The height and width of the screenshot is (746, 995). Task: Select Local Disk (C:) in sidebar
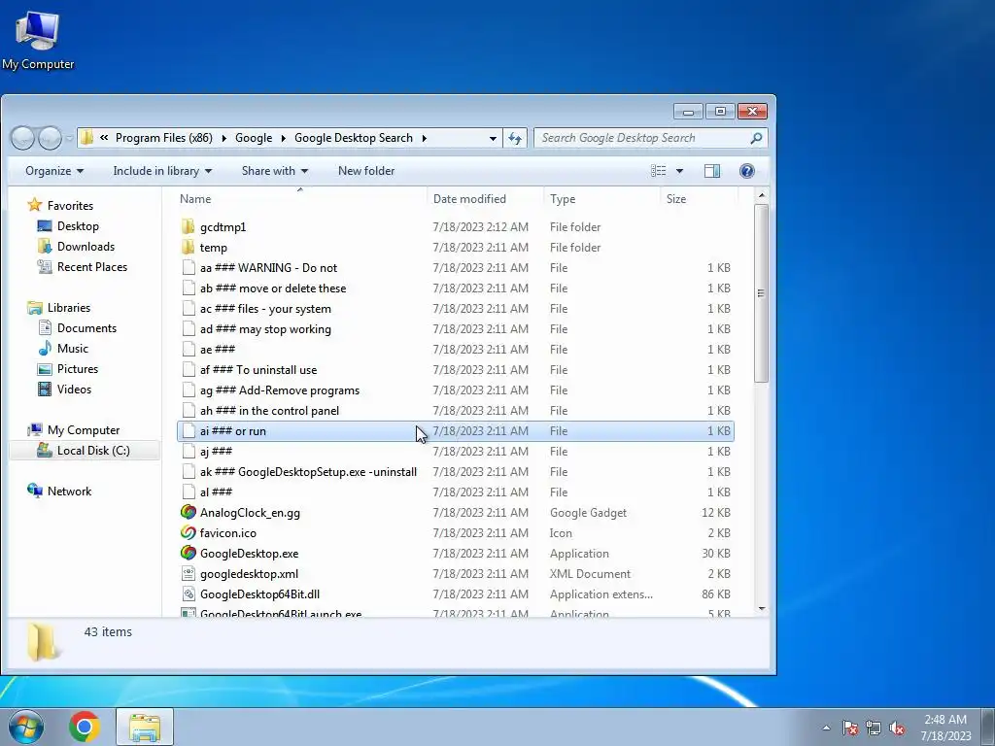[x=86, y=451]
